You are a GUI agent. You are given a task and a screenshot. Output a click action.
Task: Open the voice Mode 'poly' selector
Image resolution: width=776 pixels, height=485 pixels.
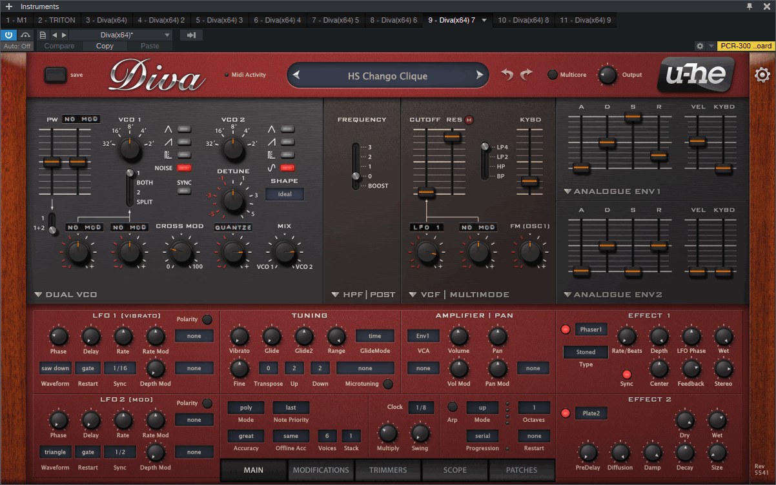[x=246, y=407]
